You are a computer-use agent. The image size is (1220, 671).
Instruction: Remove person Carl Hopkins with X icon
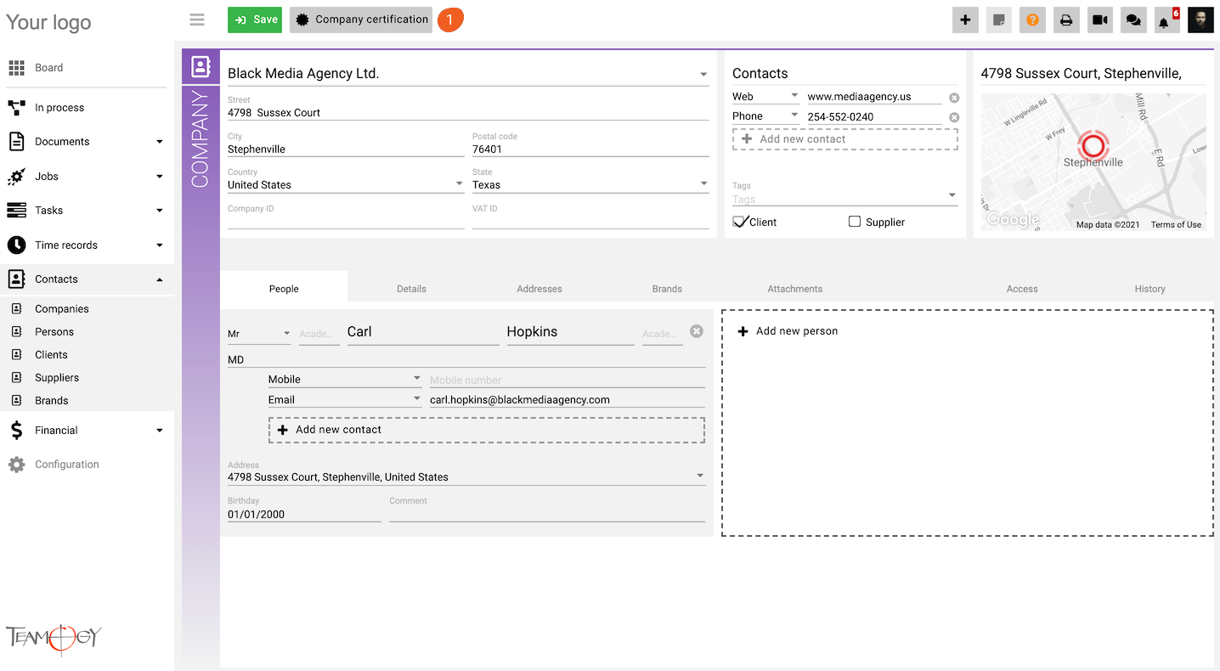(697, 331)
